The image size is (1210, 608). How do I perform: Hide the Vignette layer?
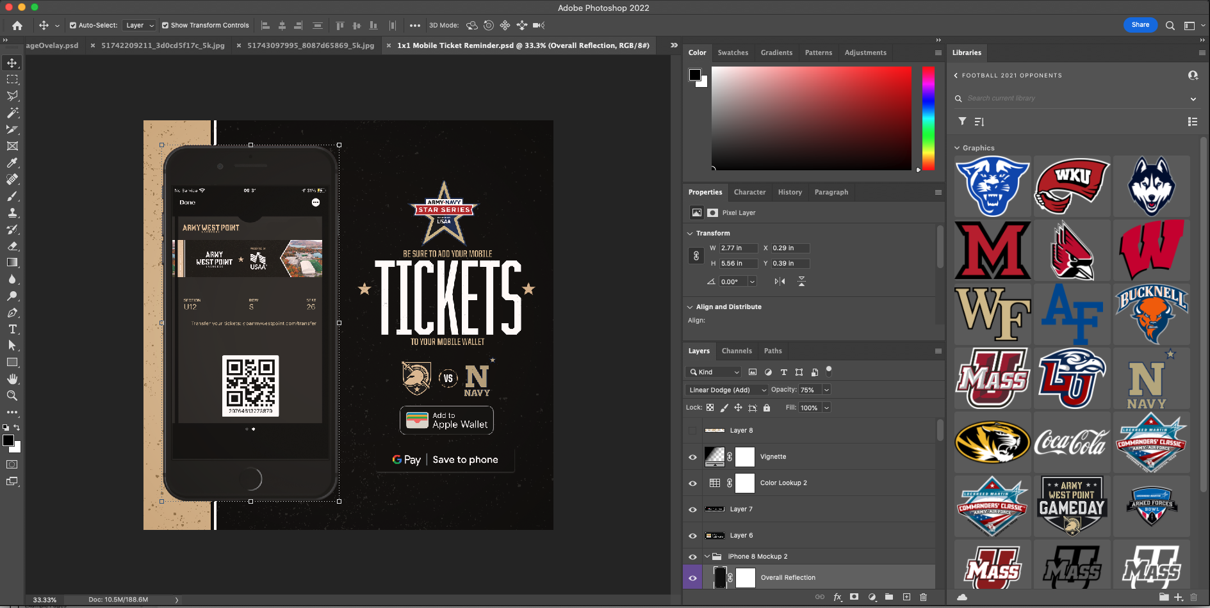692,457
